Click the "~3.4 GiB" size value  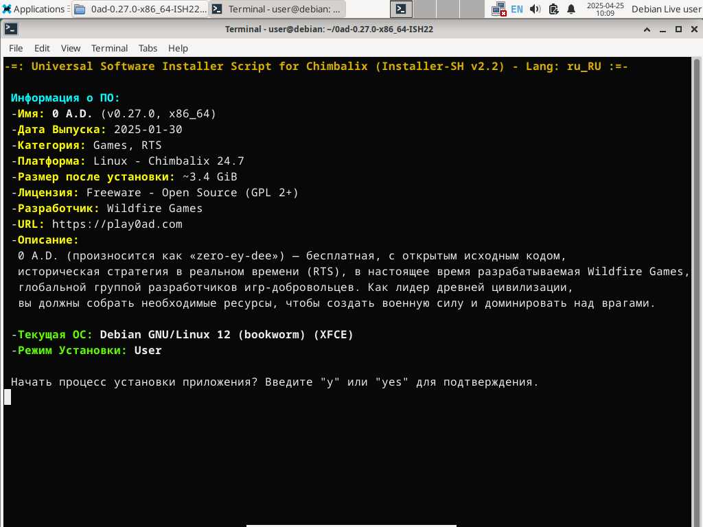click(x=210, y=176)
